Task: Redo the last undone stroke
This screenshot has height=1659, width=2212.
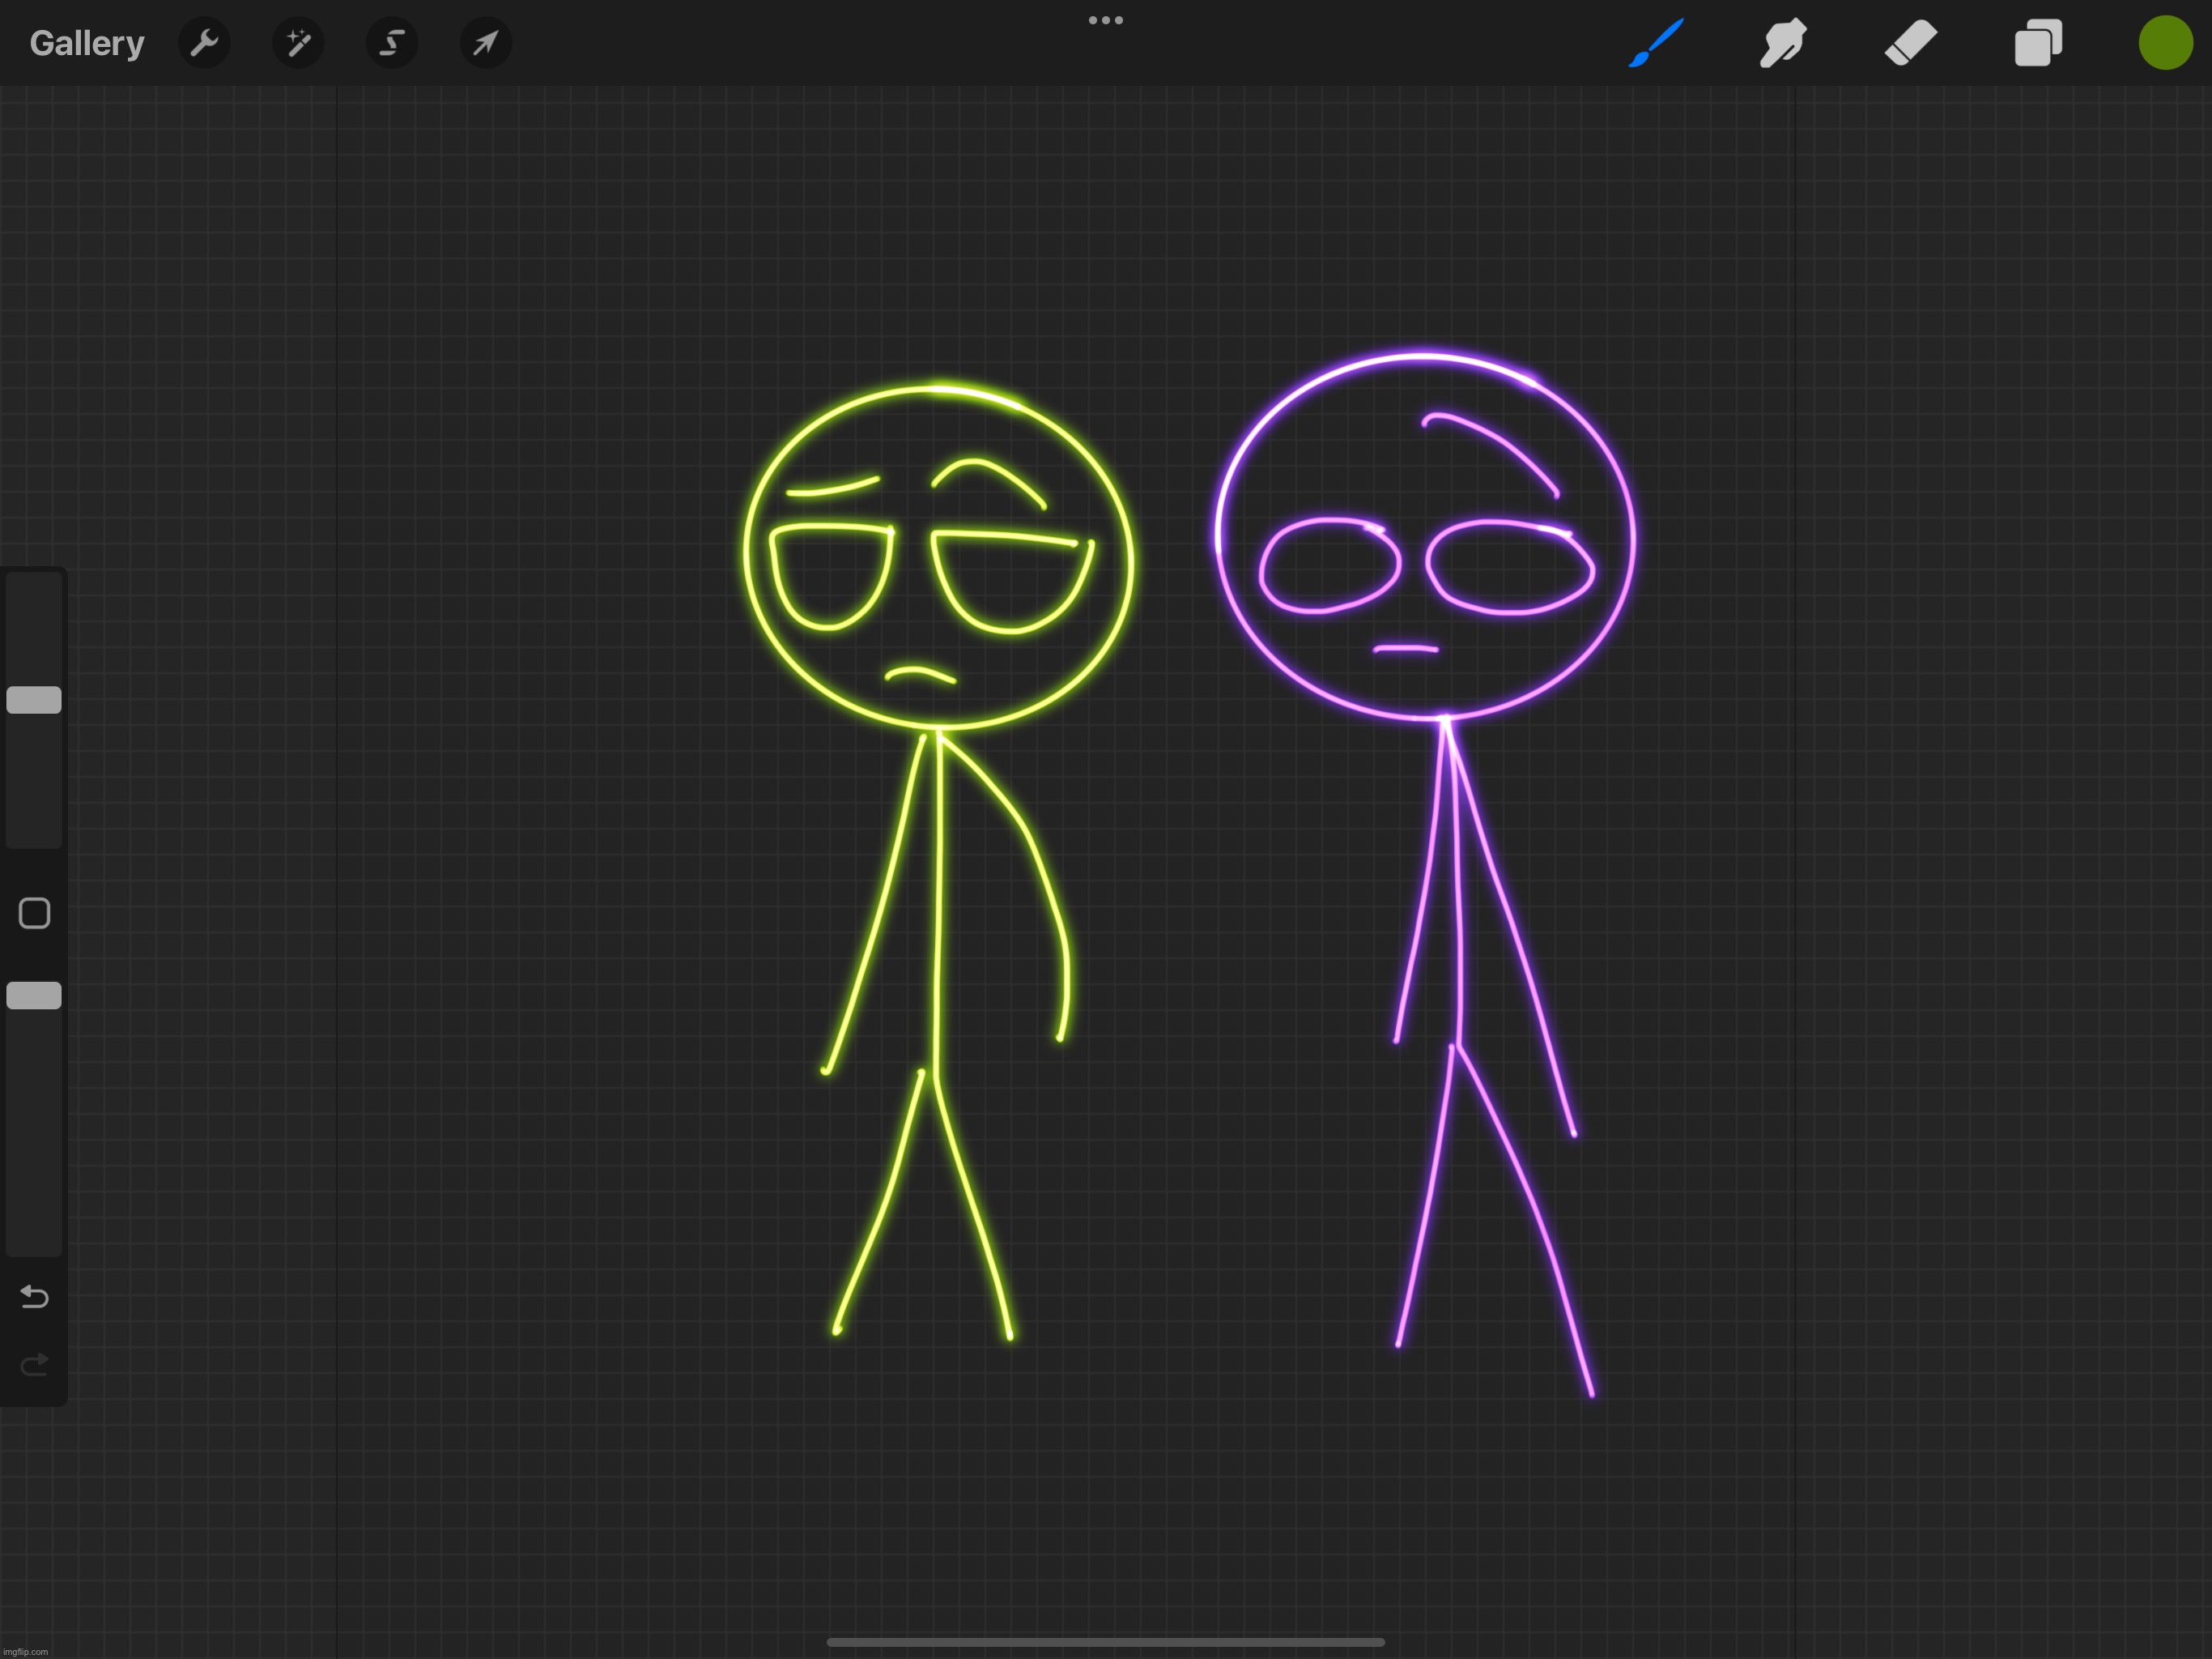Action: click(34, 1365)
